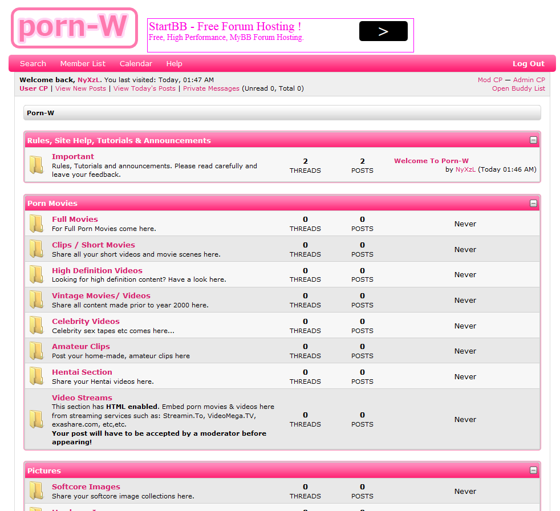Click the black arrow button in StartBB ad
Image resolution: width=560 pixels, height=511 pixels.
coord(383,31)
